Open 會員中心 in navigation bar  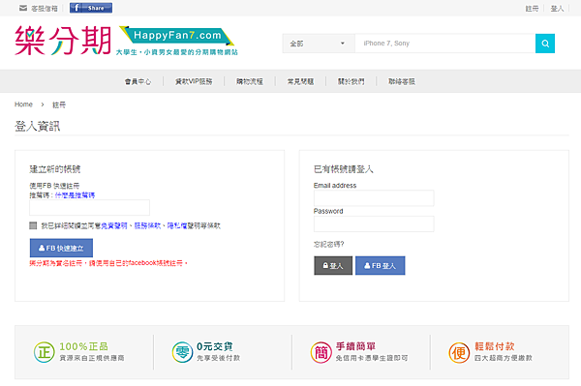point(138,81)
